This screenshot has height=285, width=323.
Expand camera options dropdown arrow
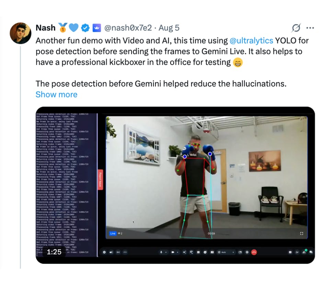point(178,252)
